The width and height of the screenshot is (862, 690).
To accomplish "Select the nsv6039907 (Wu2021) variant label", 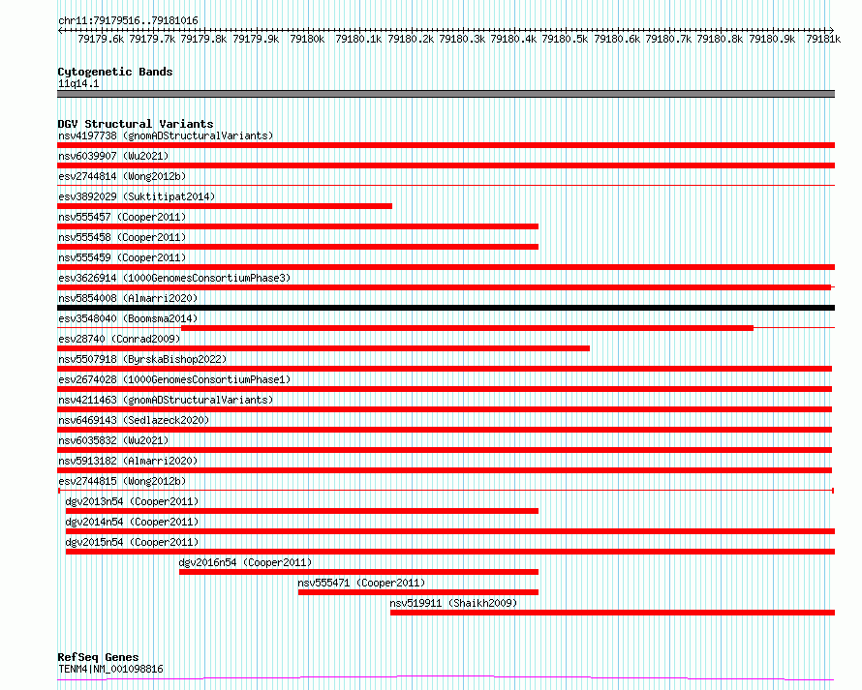I will 113,156.
